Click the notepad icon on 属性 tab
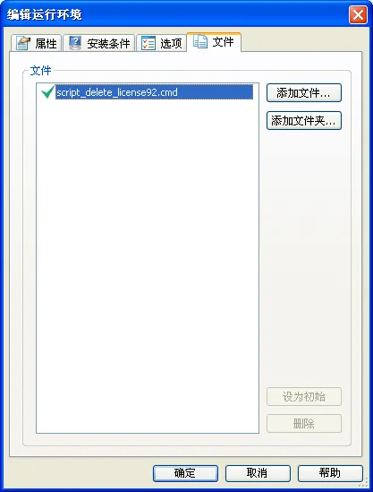This screenshot has width=373, height=492. (23, 43)
